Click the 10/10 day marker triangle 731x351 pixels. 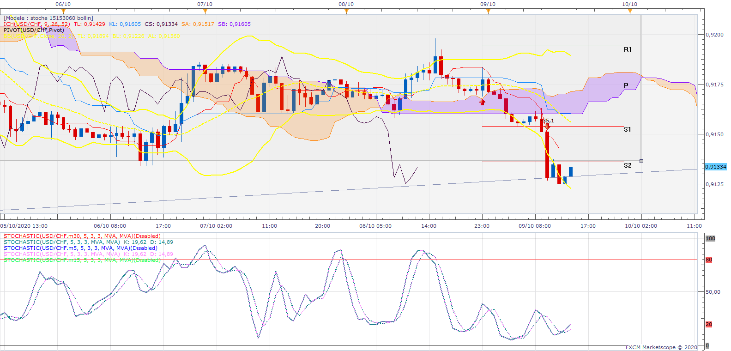tap(630, 11)
